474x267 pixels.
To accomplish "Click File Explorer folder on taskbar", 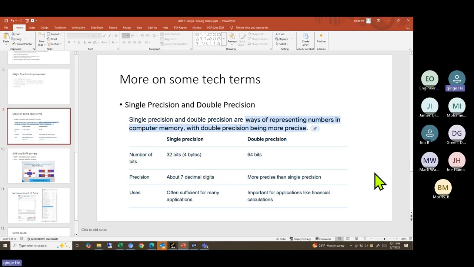I will (99, 245).
